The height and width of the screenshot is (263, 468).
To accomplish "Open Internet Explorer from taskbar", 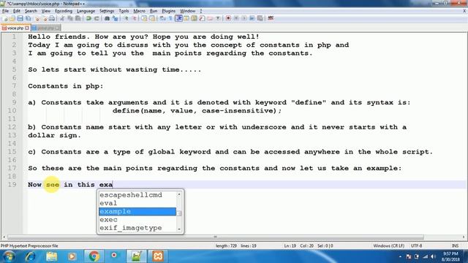I will pos(31,256).
